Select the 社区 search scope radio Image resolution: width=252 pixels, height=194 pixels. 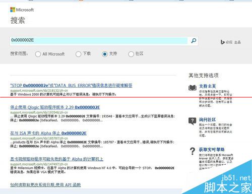point(131,54)
